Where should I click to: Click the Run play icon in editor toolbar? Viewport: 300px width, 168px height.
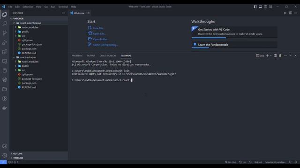point(285,13)
